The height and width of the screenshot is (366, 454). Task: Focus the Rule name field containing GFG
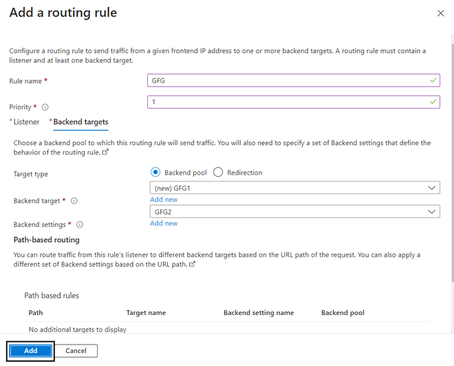click(x=289, y=80)
